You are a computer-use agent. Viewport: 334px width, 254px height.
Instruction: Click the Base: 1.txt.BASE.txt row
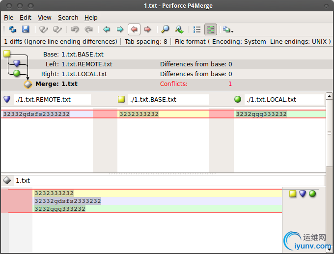(x=167, y=55)
